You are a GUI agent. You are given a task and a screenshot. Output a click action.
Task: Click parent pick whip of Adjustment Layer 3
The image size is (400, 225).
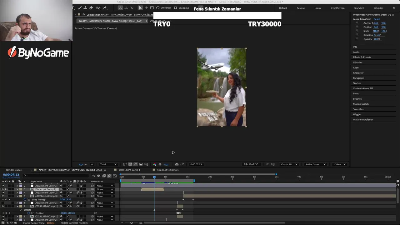click(92, 186)
